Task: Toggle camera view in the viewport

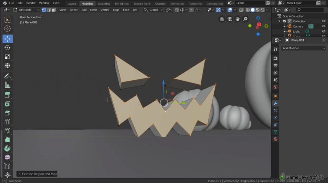Action: tap(230, 19)
